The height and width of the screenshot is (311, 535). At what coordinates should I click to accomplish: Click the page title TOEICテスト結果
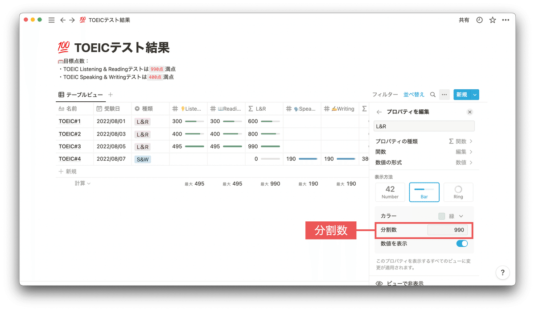click(x=122, y=47)
